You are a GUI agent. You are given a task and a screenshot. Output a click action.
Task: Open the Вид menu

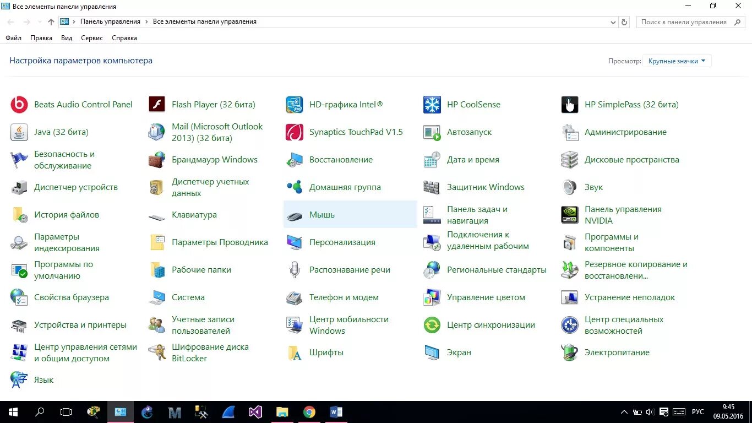click(67, 38)
